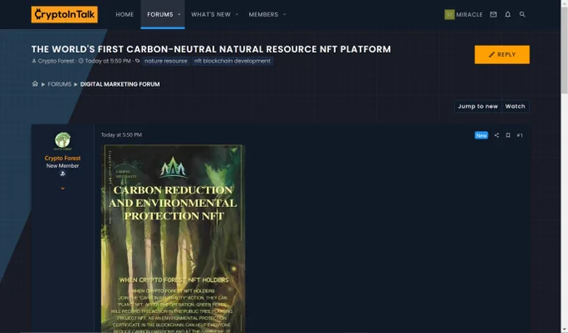
Task: Click the Reply button
Action: point(502,54)
